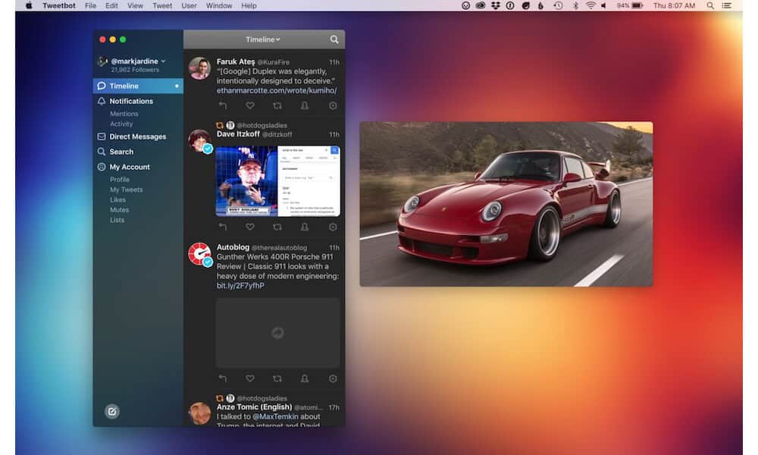
Task: Open the Profile sub-item
Action: tap(120, 180)
